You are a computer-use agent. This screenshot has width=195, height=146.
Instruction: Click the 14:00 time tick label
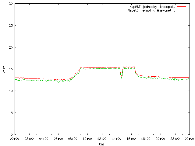click(116, 139)
